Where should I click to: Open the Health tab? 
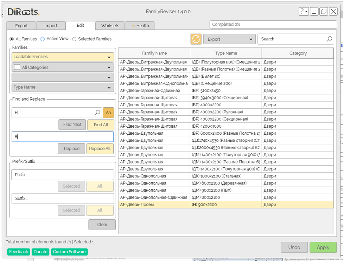click(140, 26)
